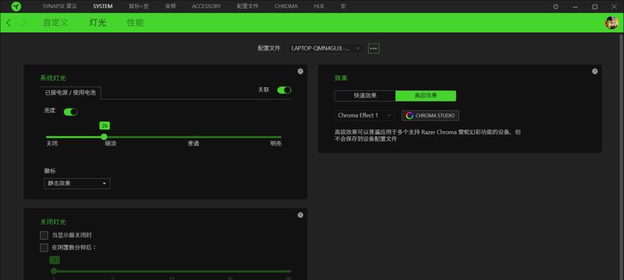Check 在闲置数分钟后 checkbox
The image size is (624, 280).
point(43,248)
